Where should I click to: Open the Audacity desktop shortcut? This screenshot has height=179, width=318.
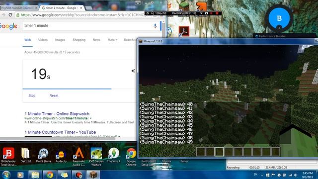(61, 156)
